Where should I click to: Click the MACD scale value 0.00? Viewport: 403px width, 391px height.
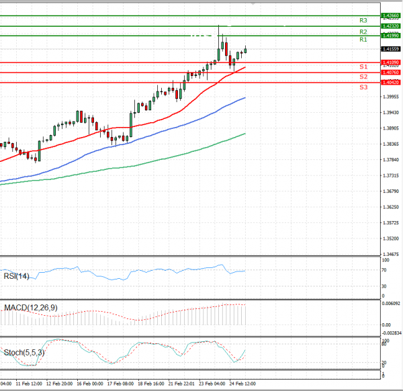point(386,325)
